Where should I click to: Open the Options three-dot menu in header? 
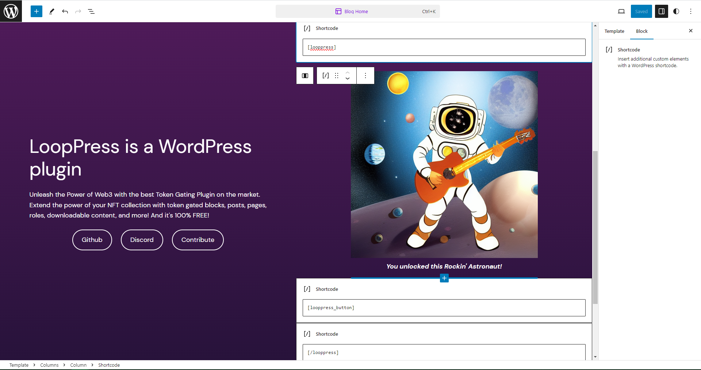[691, 11]
